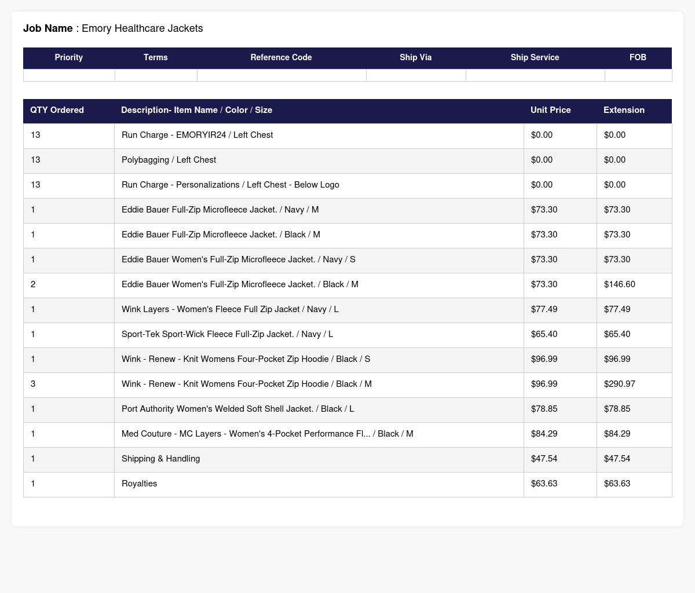Viewport: 695px width, 593px height.
Task: Select 'Emory Healthcare Jackets' job name text
Action: pyautogui.click(x=142, y=28)
